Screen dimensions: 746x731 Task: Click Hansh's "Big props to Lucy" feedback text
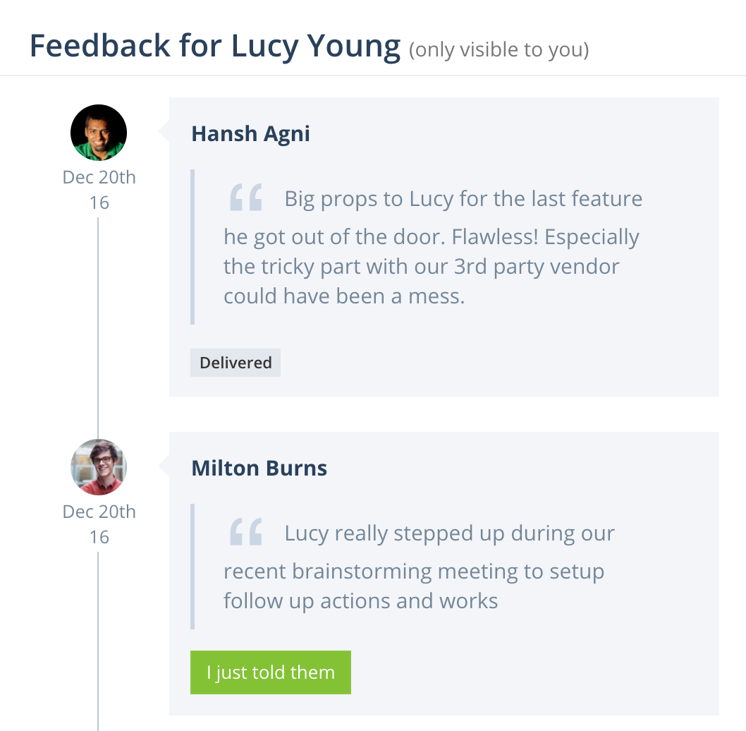point(432,247)
